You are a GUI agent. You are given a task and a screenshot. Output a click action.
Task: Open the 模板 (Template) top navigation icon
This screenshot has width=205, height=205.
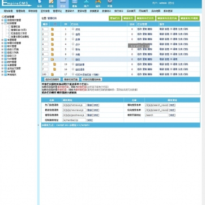tap(75, 3)
